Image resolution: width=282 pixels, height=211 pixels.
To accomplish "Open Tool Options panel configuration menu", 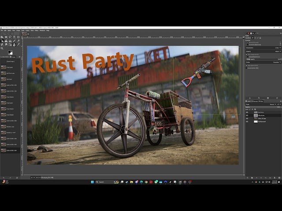I will [281, 33].
